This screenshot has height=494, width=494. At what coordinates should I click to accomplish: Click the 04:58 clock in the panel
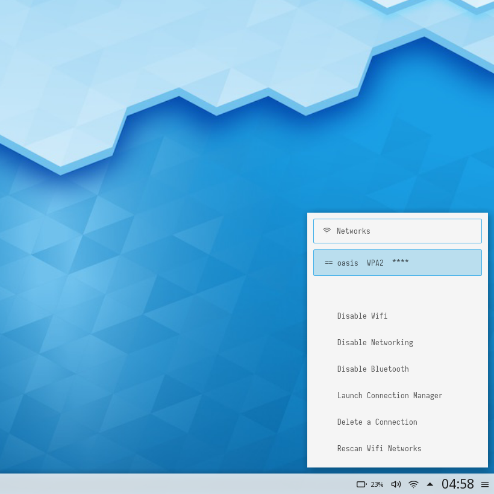coord(457,484)
